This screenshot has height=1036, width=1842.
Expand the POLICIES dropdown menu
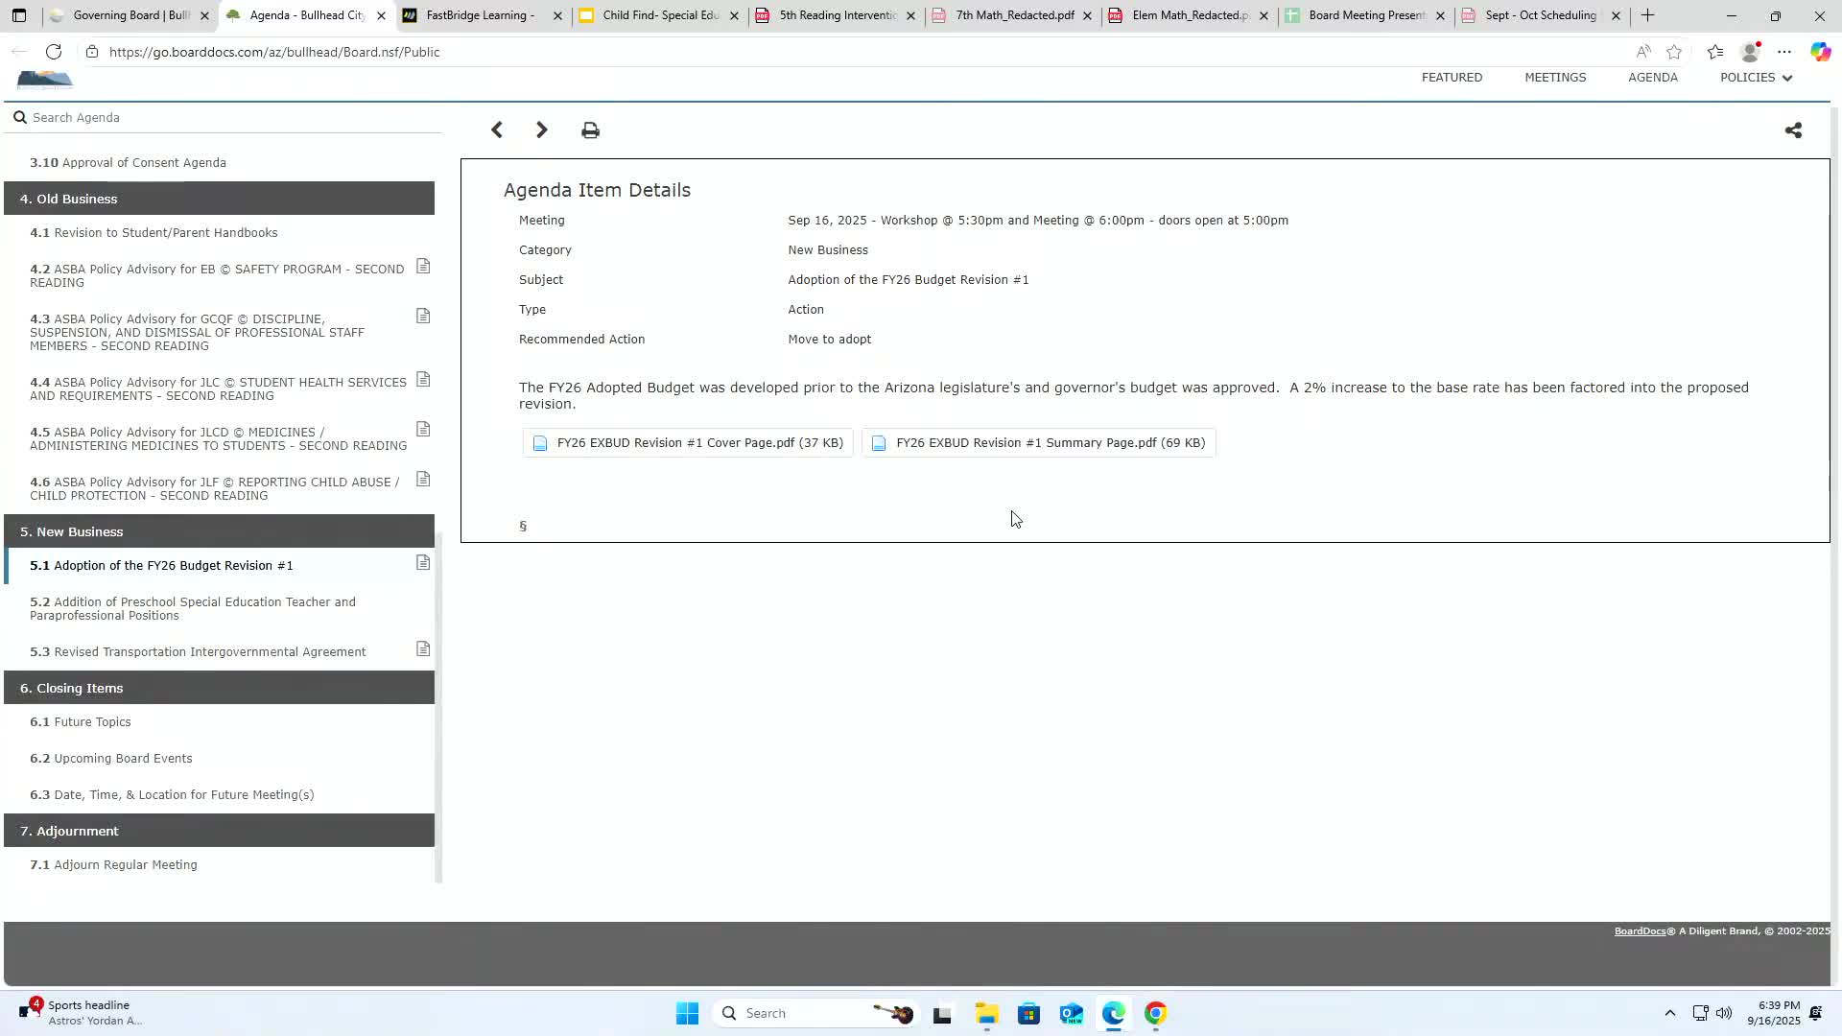click(1756, 78)
